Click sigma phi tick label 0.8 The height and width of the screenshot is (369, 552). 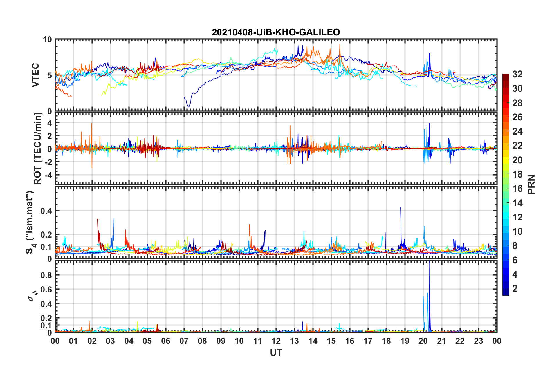(46, 275)
